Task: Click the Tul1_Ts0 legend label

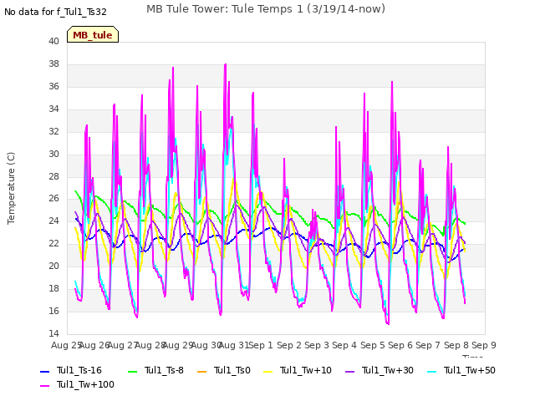Action: point(232,370)
